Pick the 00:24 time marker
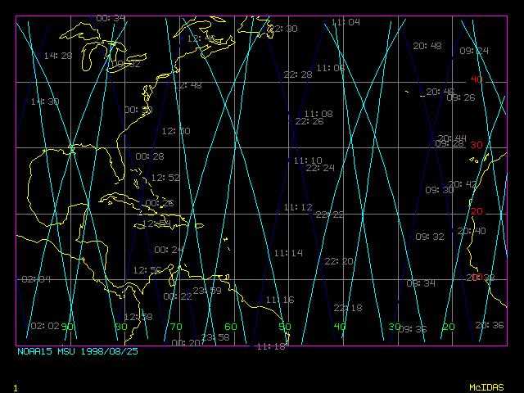524x393 pixels. click(x=169, y=250)
